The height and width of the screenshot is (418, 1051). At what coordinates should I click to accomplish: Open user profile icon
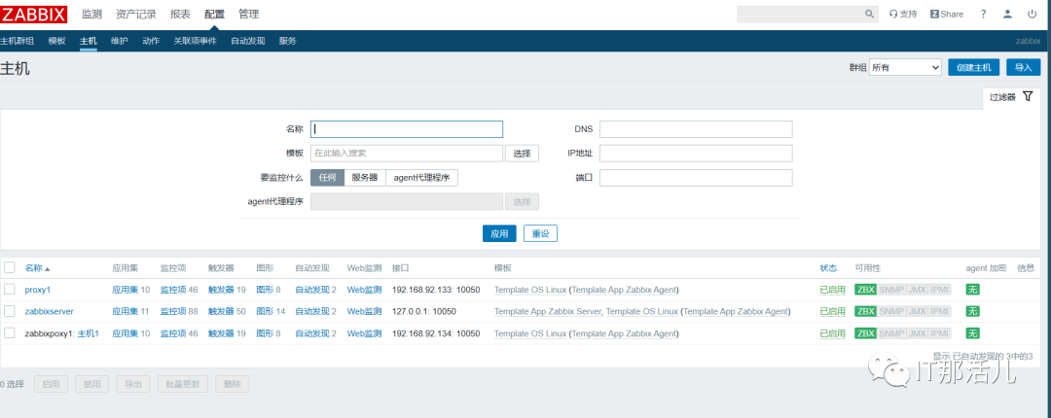point(1007,14)
